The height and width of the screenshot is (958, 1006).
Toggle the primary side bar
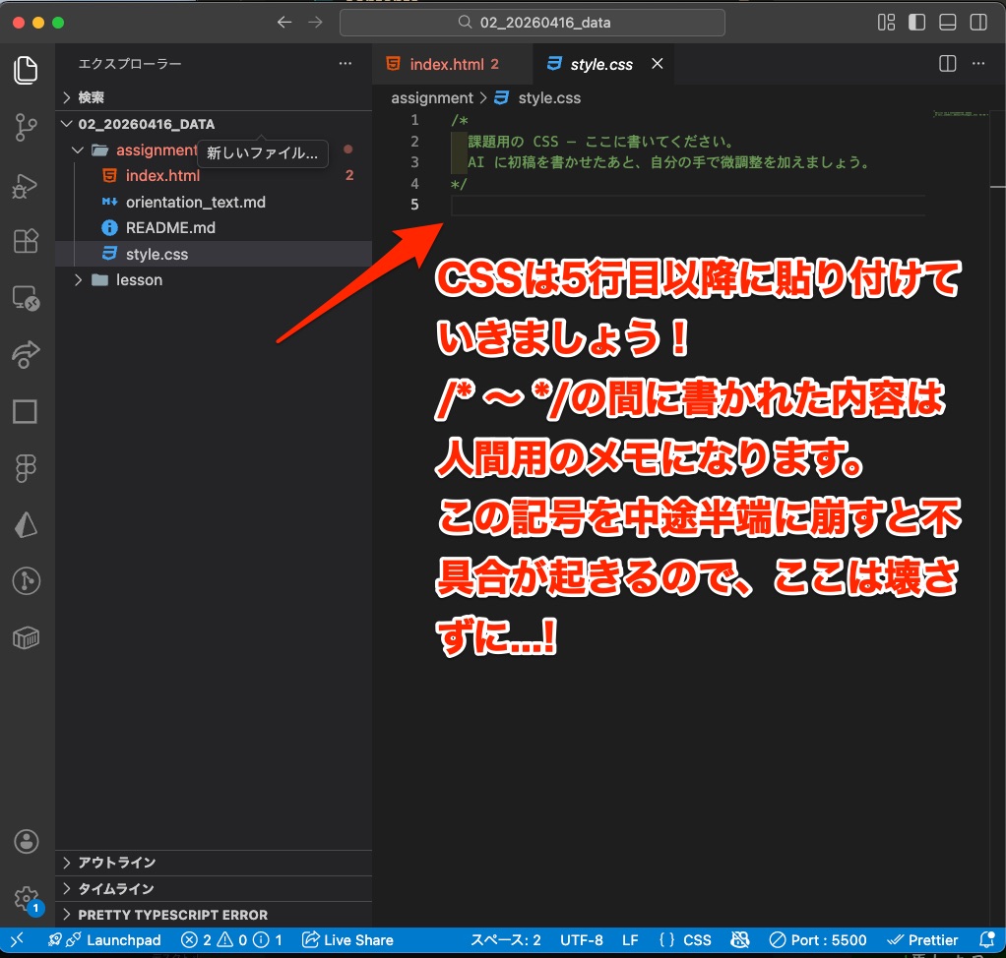coord(916,23)
